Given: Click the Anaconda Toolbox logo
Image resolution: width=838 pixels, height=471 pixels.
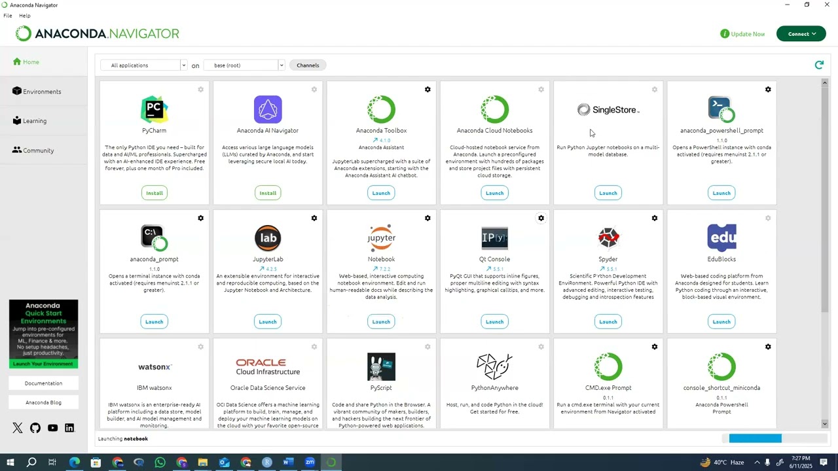Looking at the screenshot, I should point(381,109).
